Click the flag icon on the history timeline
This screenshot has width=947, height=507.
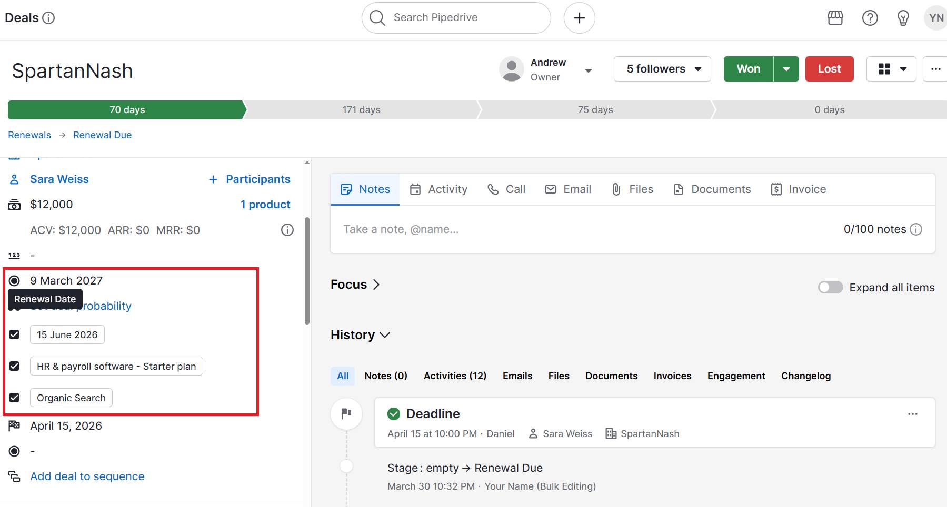tap(346, 414)
